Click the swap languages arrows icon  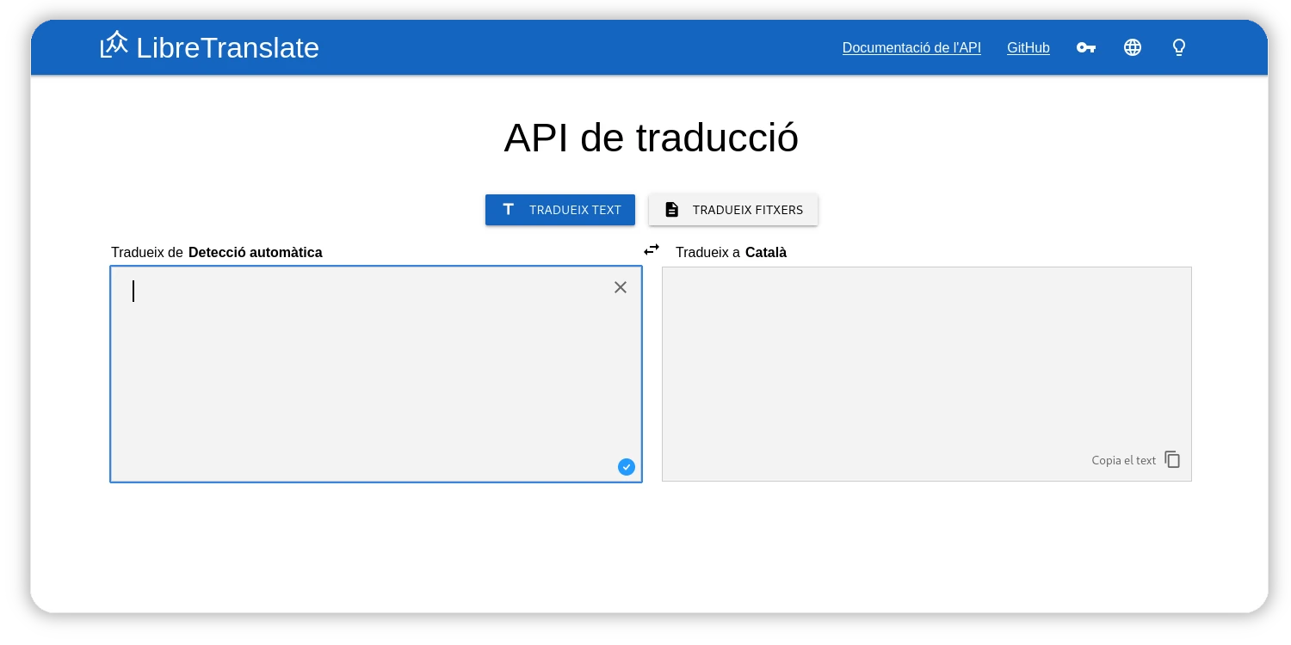click(652, 249)
